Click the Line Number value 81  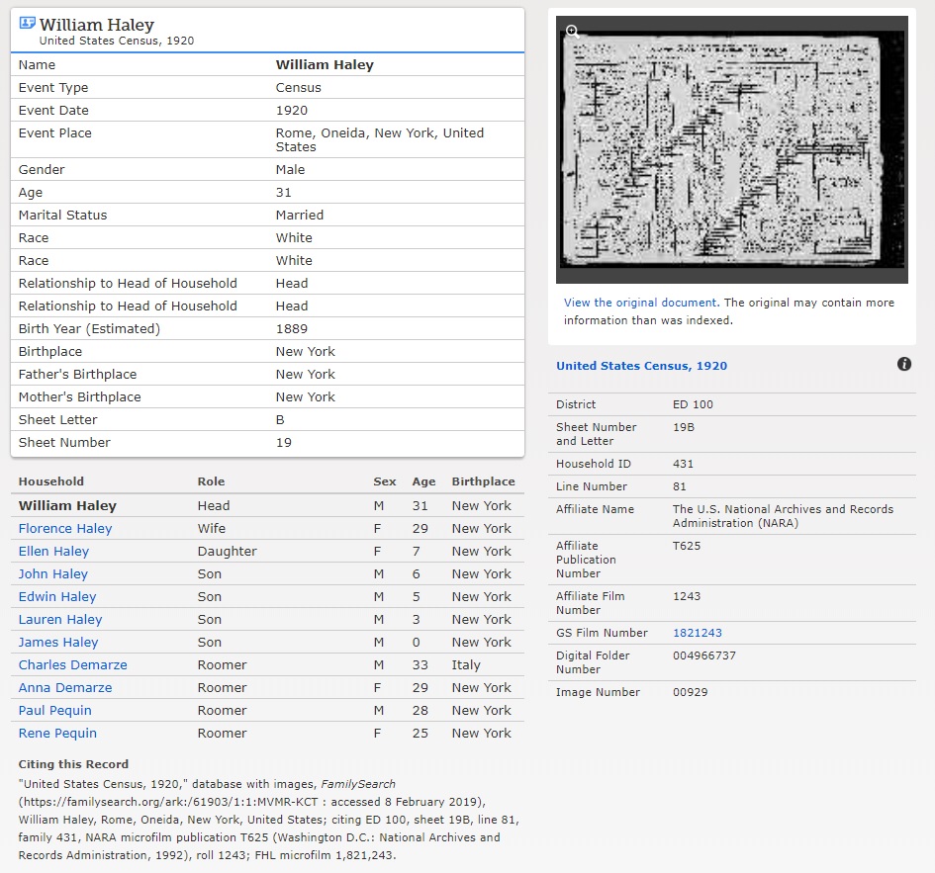[x=679, y=486]
